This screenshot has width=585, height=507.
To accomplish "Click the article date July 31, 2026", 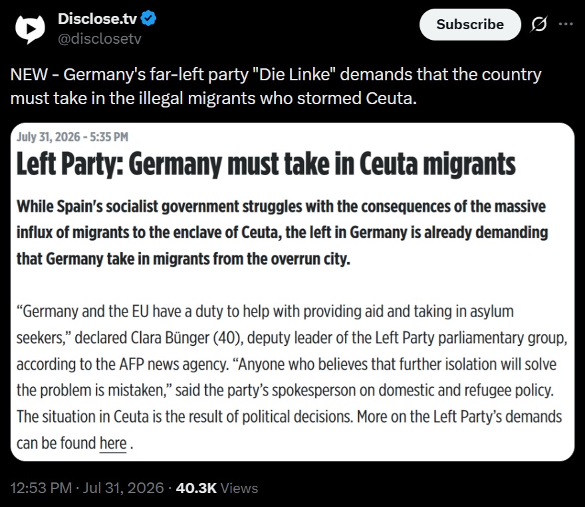I will [72, 137].
